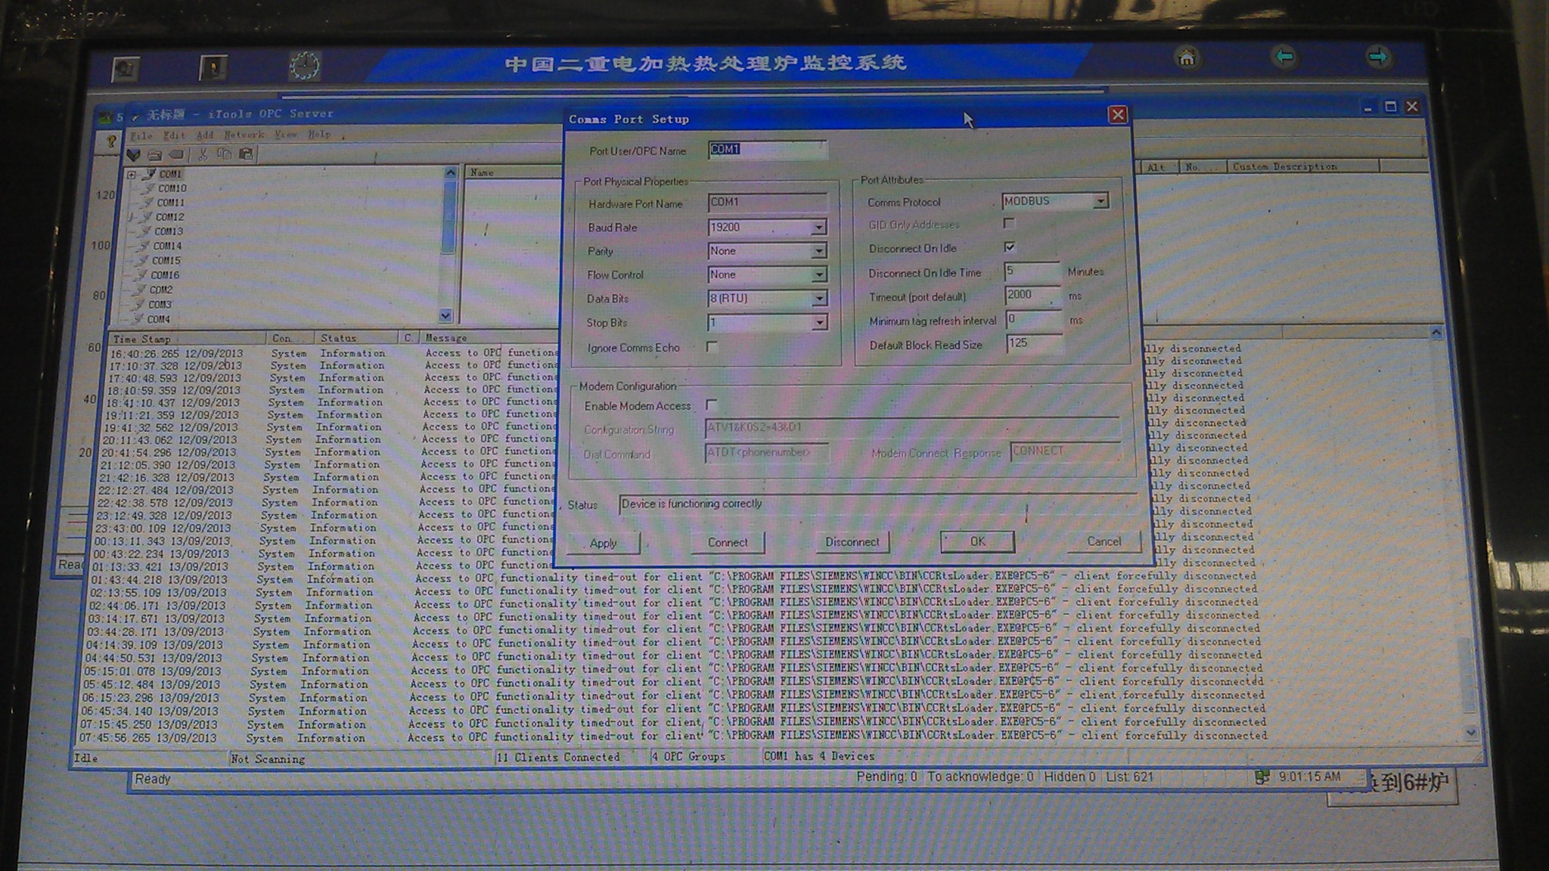Click the home icon in top bar
The image size is (1549, 871).
pos(1187,57)
